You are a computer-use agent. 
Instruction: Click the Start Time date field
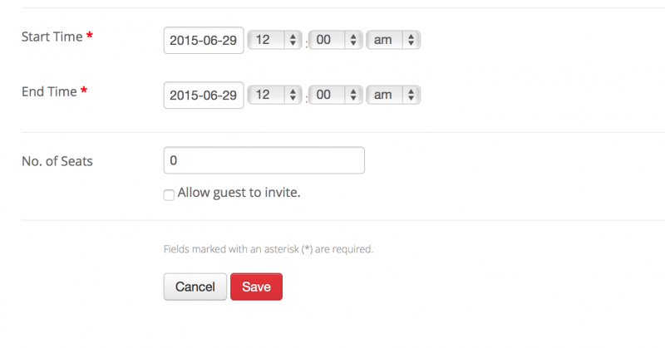click(x=204, y=40)
